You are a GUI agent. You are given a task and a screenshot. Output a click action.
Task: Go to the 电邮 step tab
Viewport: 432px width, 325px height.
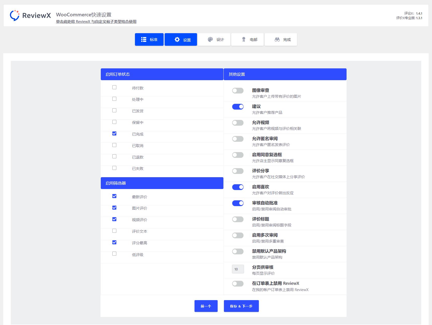[247, 39]
